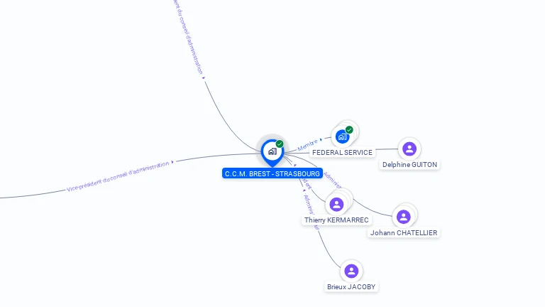Open the C.C.M. BREST - STRASBOURG blue label
This screenshot has height=307, width=545.
click(x=272, y=173)
